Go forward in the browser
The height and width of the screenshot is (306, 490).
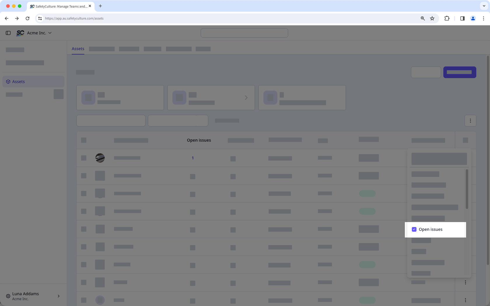tap(17, 18)
